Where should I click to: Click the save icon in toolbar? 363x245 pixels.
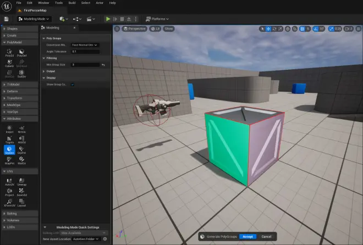click(6, 19)
